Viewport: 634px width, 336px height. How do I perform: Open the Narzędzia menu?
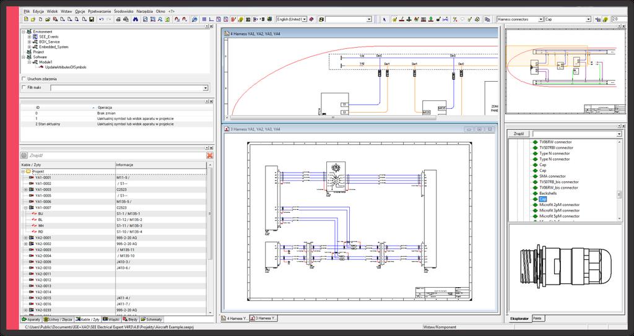(x=145, y=11)
